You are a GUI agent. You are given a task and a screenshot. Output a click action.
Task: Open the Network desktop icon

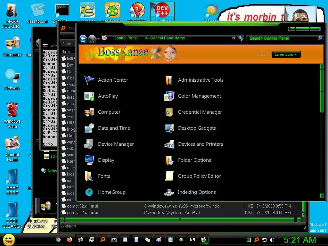coord(12,79)
